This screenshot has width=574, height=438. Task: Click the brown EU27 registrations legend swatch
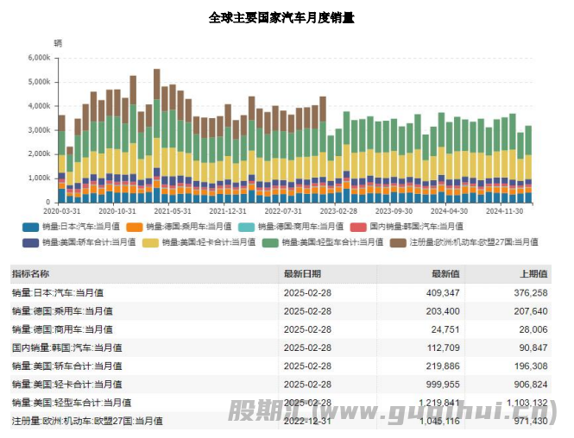398,242
